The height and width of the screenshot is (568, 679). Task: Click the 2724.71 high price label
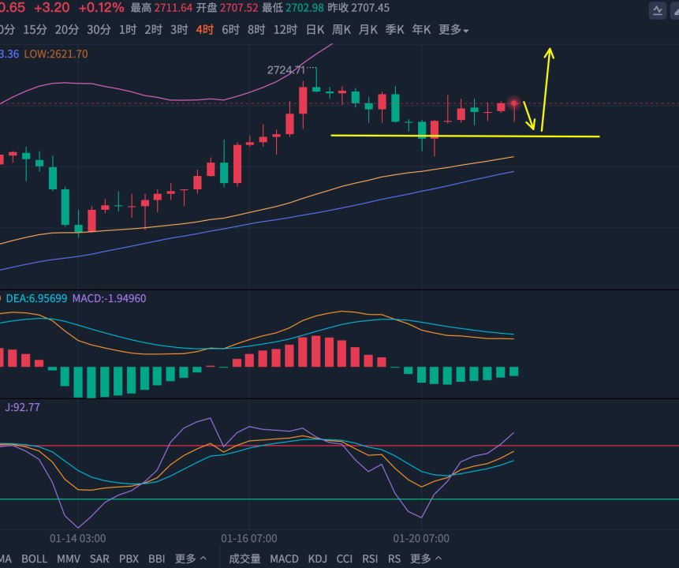(286, 70)
